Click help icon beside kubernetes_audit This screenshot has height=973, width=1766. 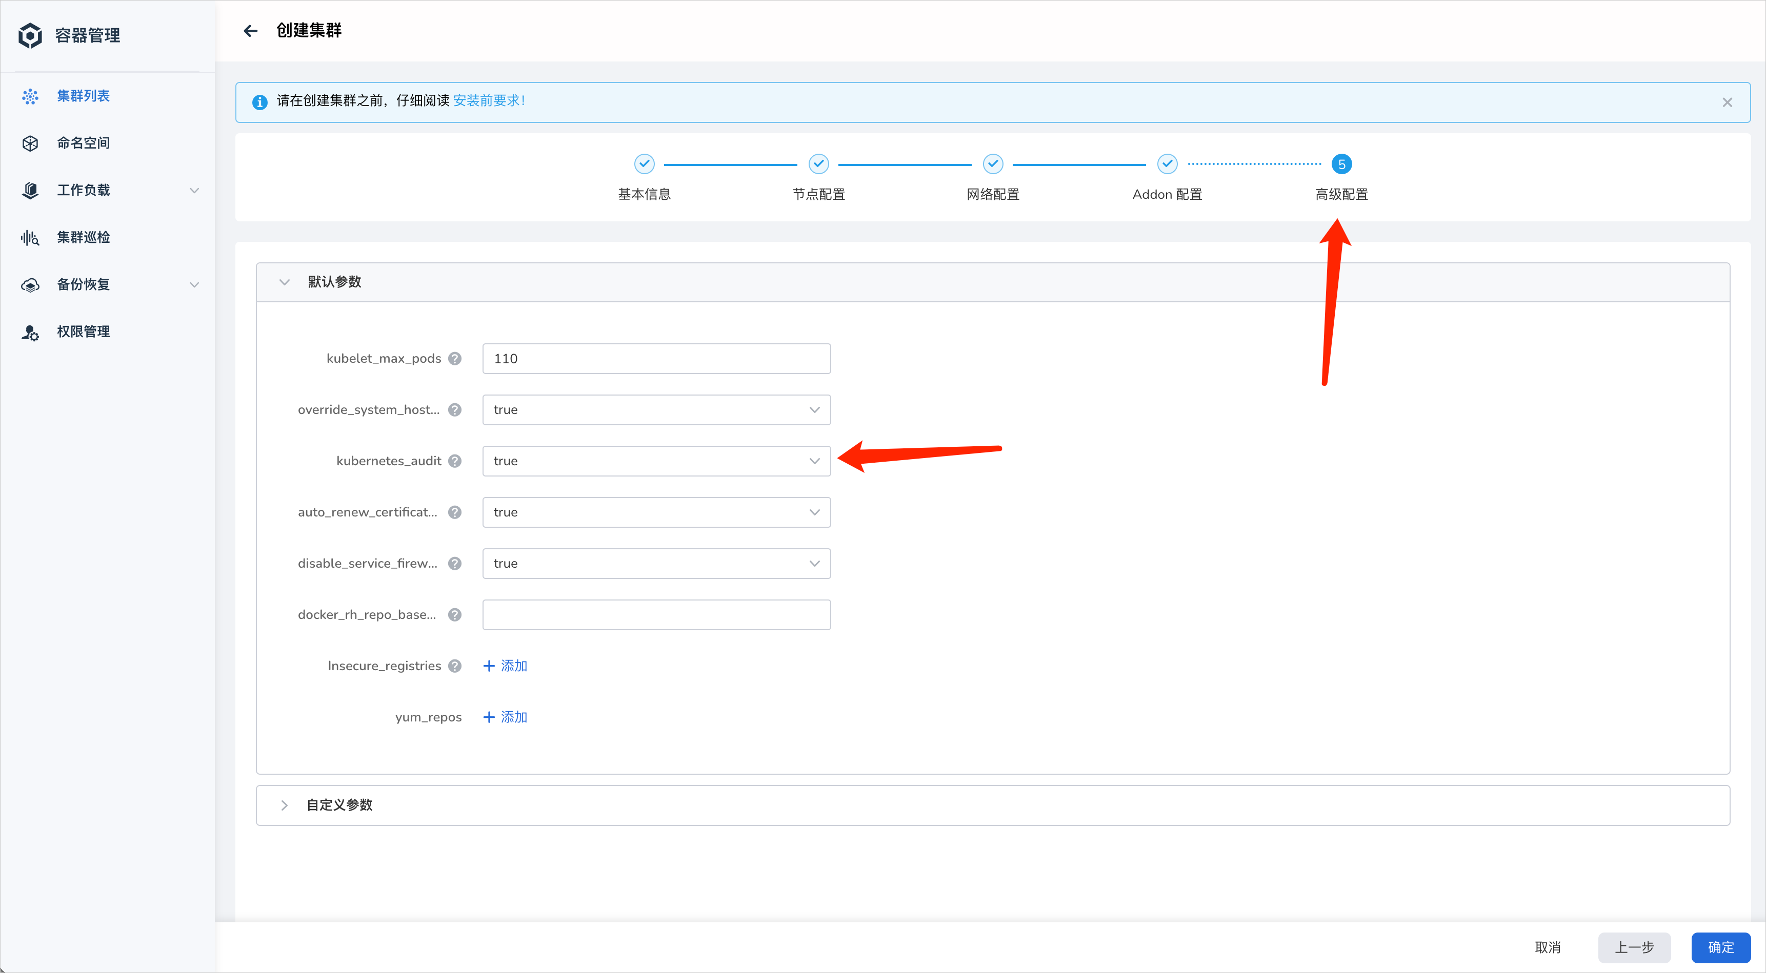coord(454,461)
